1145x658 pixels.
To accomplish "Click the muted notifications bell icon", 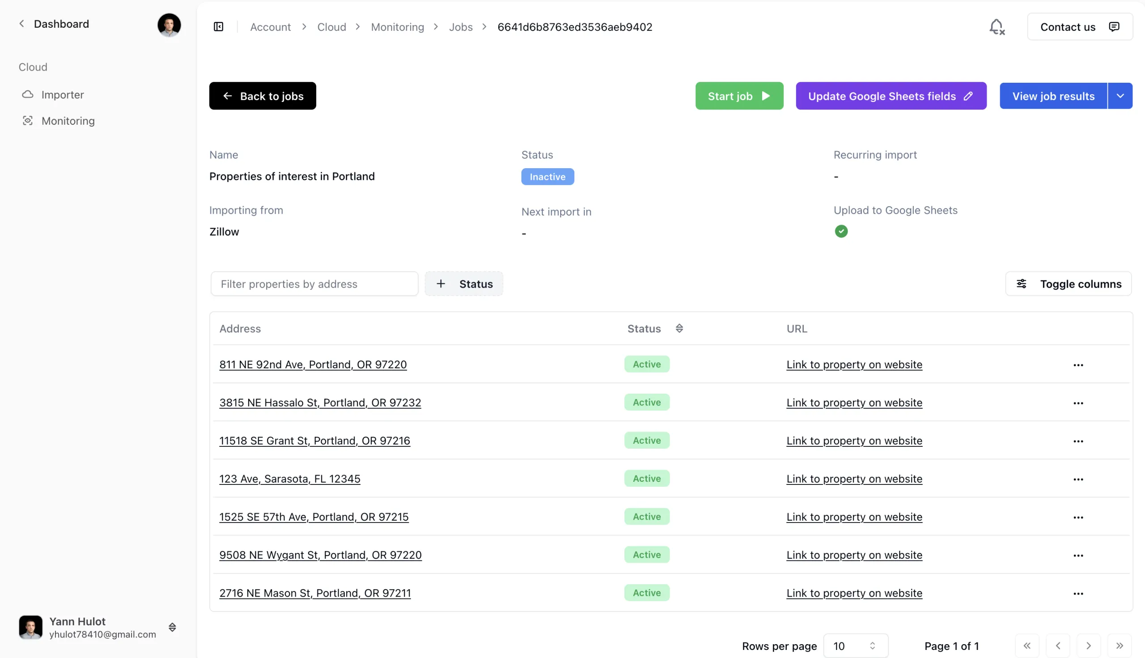I will [997, 27].
